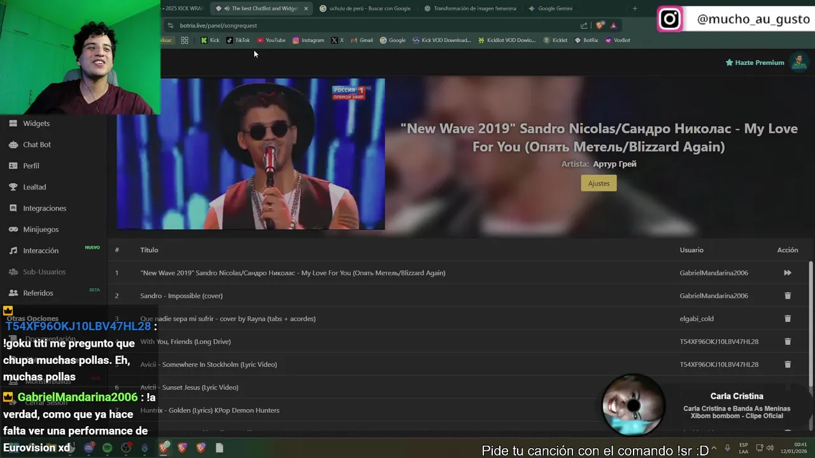
Task: Select Huntrix - Golden (Lyrics) row title
Action: (209, 410)
